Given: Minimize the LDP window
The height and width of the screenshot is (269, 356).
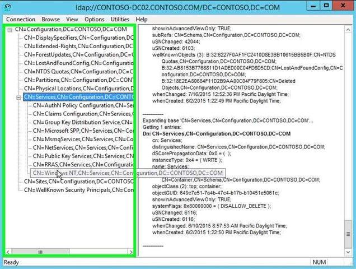Looking at the screenshot, I should tap(313, 6).
